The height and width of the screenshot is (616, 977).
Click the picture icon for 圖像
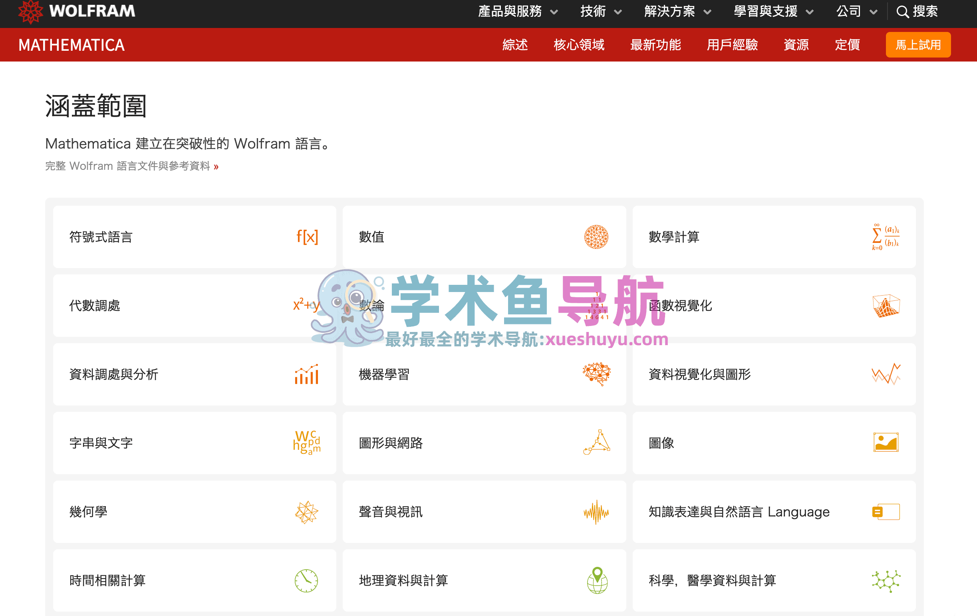pyautogui.click(x=885, y=443)
